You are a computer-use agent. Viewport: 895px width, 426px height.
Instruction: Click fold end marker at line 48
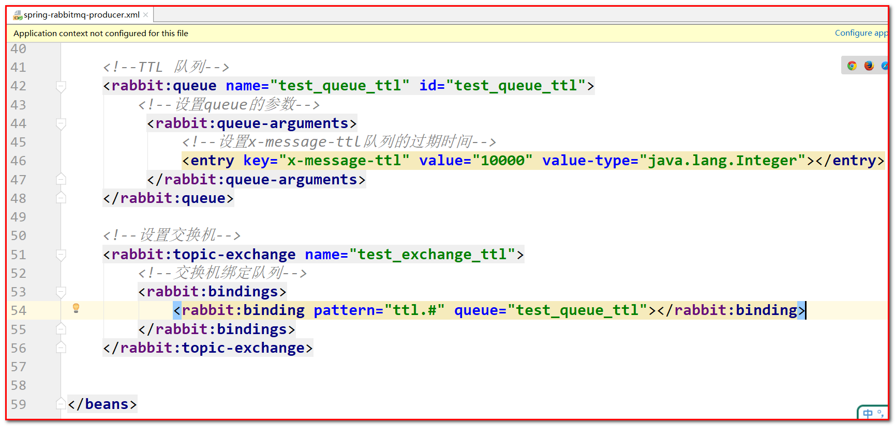(61, 198)
